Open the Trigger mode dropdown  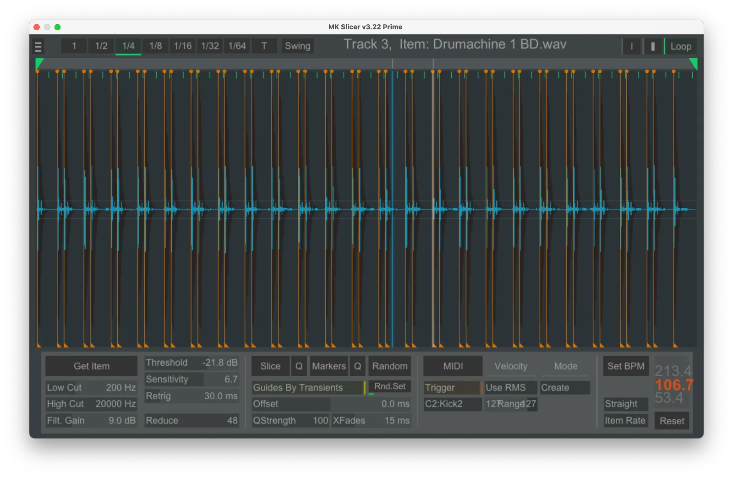click(x=453, y=388)
